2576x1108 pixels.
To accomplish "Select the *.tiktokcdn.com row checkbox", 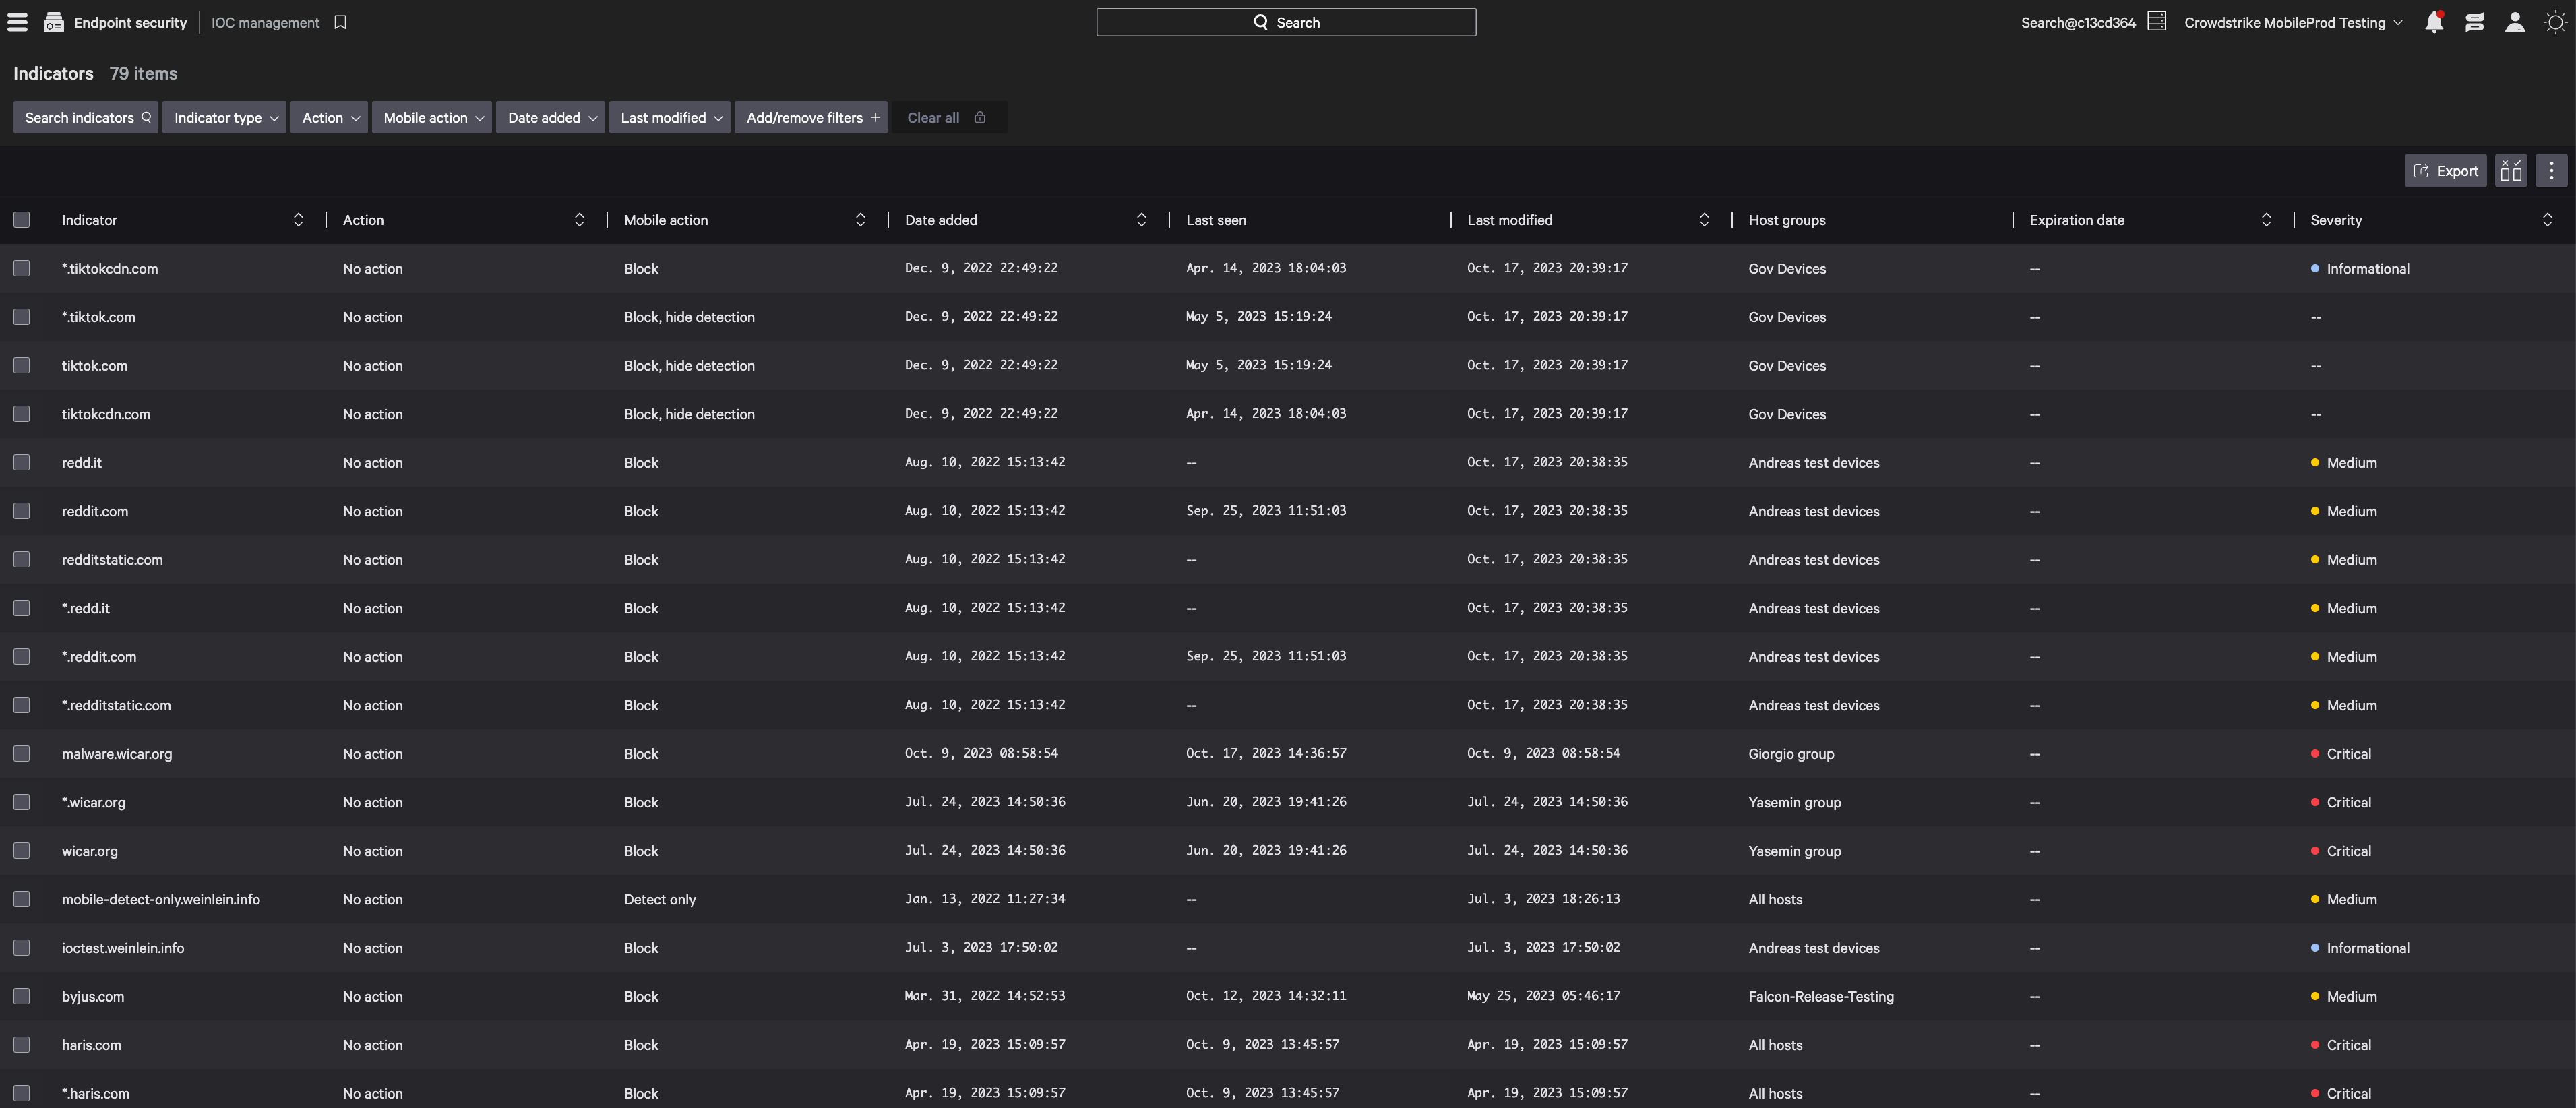I will coord(21,268).
